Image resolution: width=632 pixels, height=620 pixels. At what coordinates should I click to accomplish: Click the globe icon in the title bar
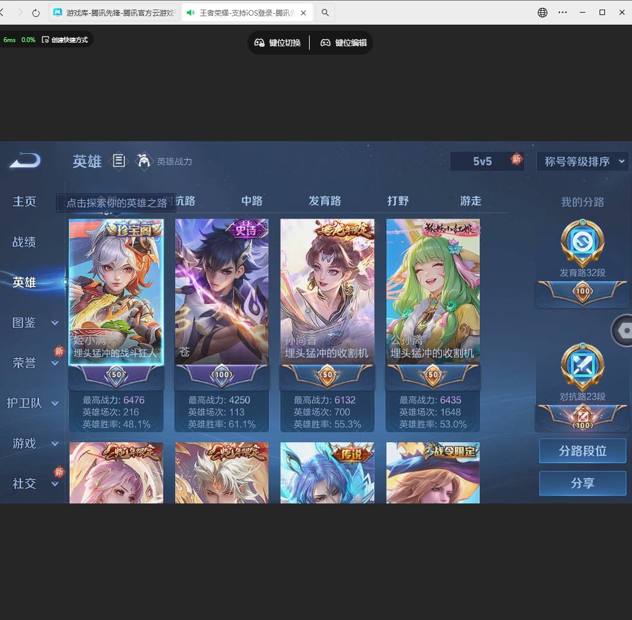coord(542,12)
